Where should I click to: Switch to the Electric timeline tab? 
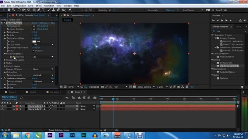pos(33,92)
